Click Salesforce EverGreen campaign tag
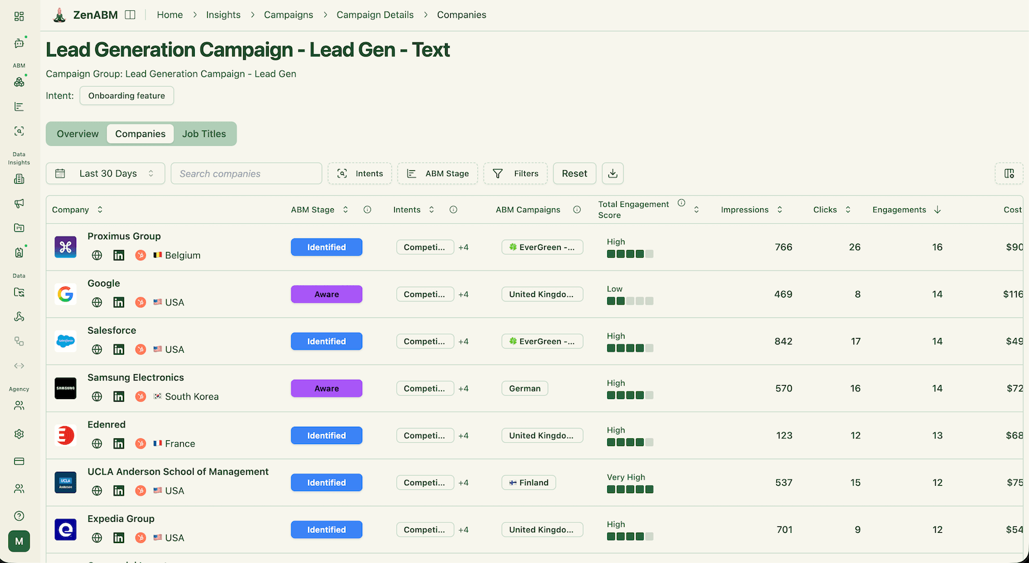Viewport: 1029px width, 563px height. click(542, 341)
